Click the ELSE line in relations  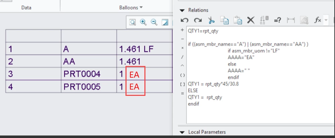point(193,91)
